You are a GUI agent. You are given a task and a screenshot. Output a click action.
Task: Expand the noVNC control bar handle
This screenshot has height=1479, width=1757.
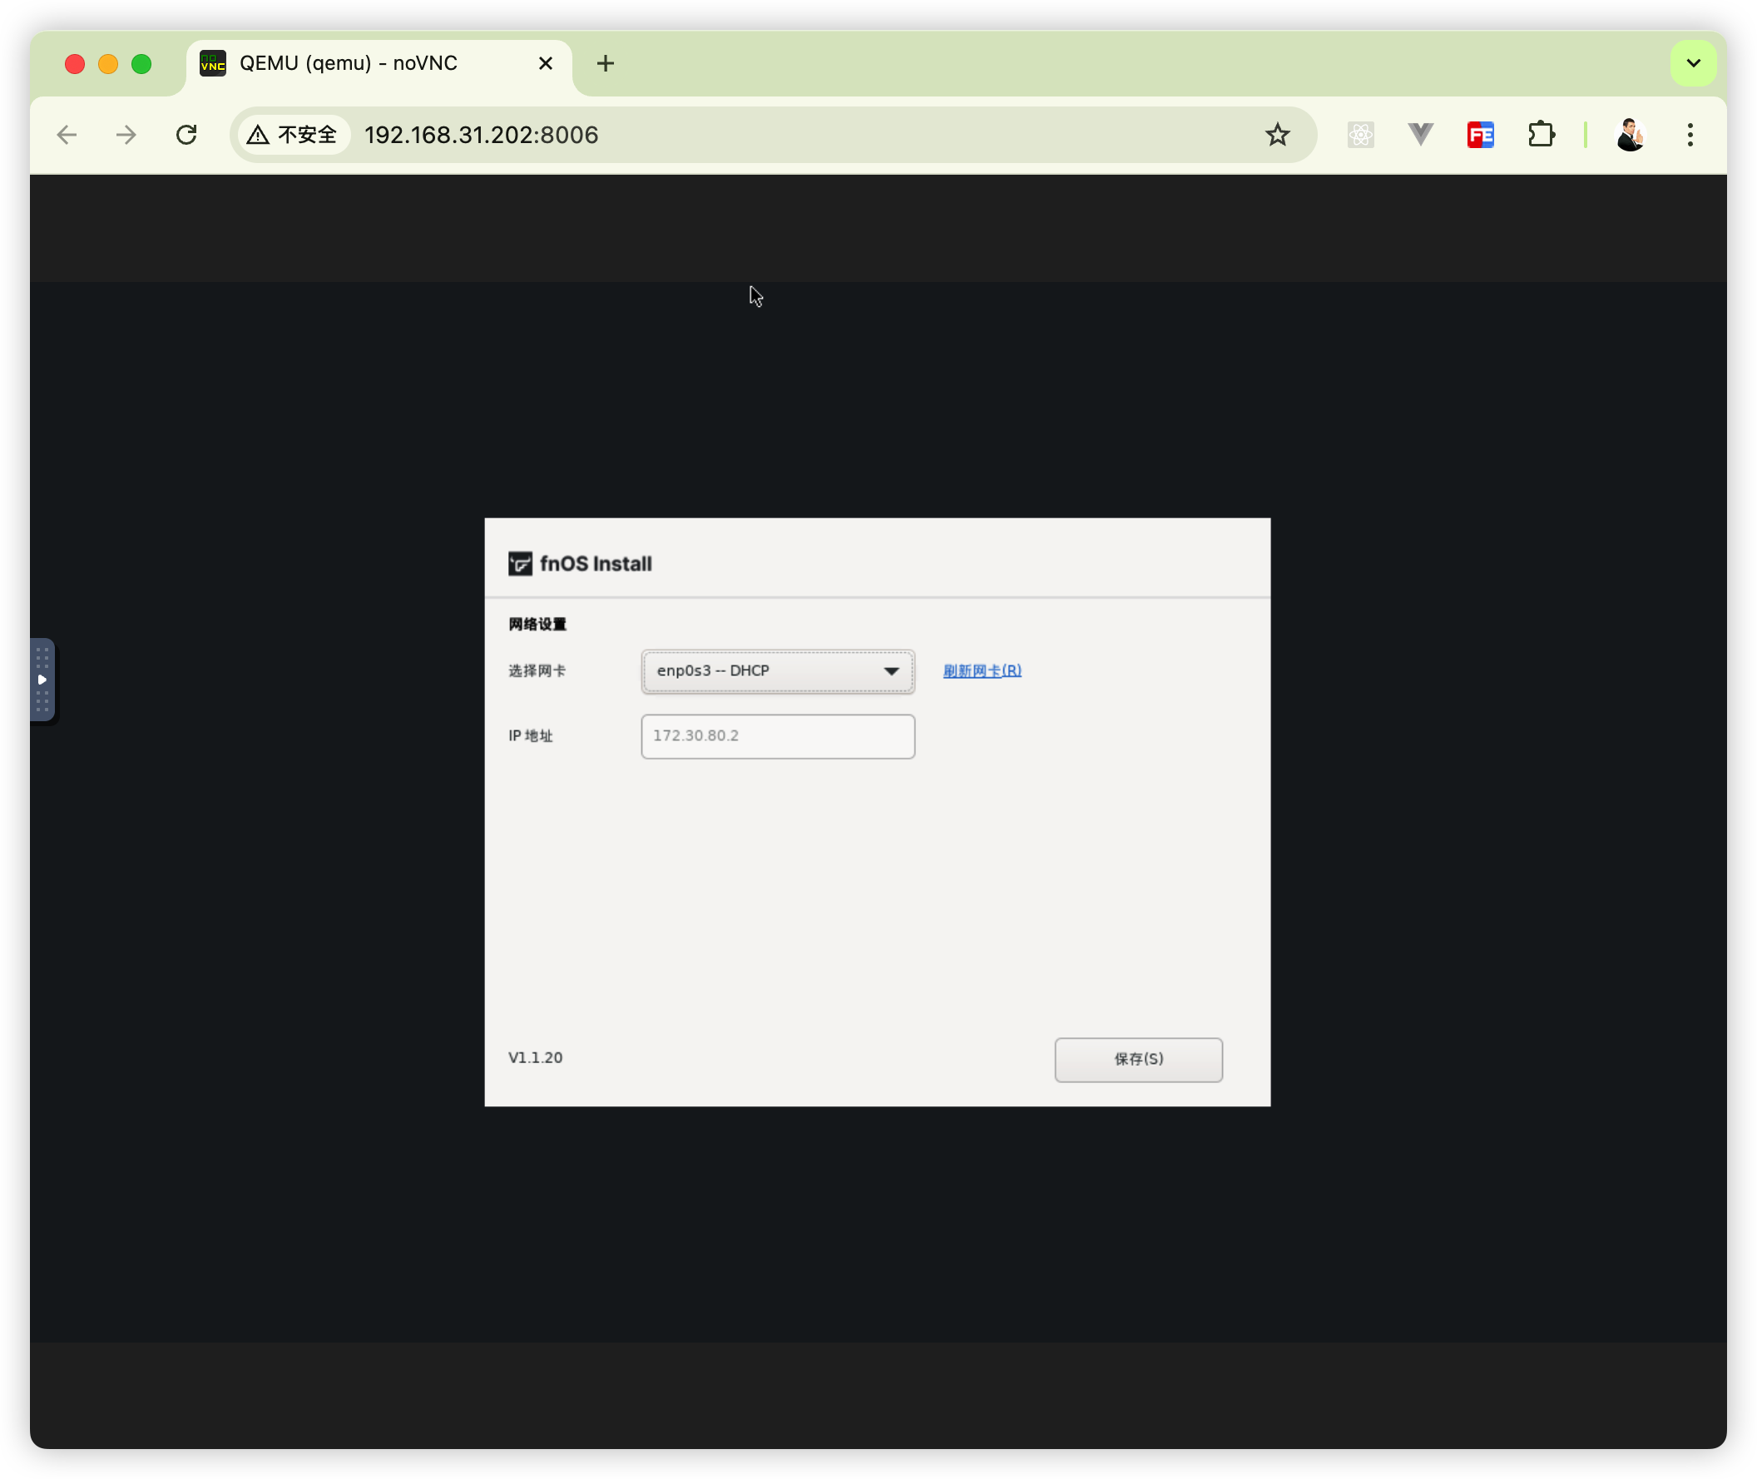[42, 679]
